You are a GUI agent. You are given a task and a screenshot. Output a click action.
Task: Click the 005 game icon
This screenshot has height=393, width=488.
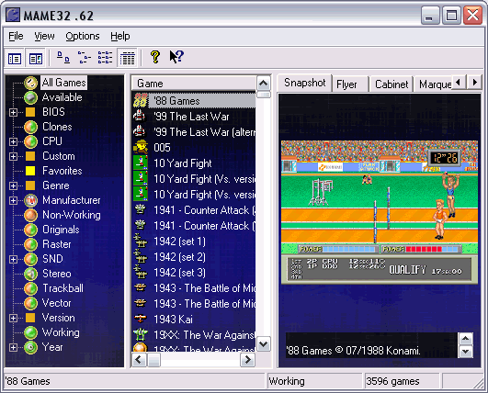141,147
